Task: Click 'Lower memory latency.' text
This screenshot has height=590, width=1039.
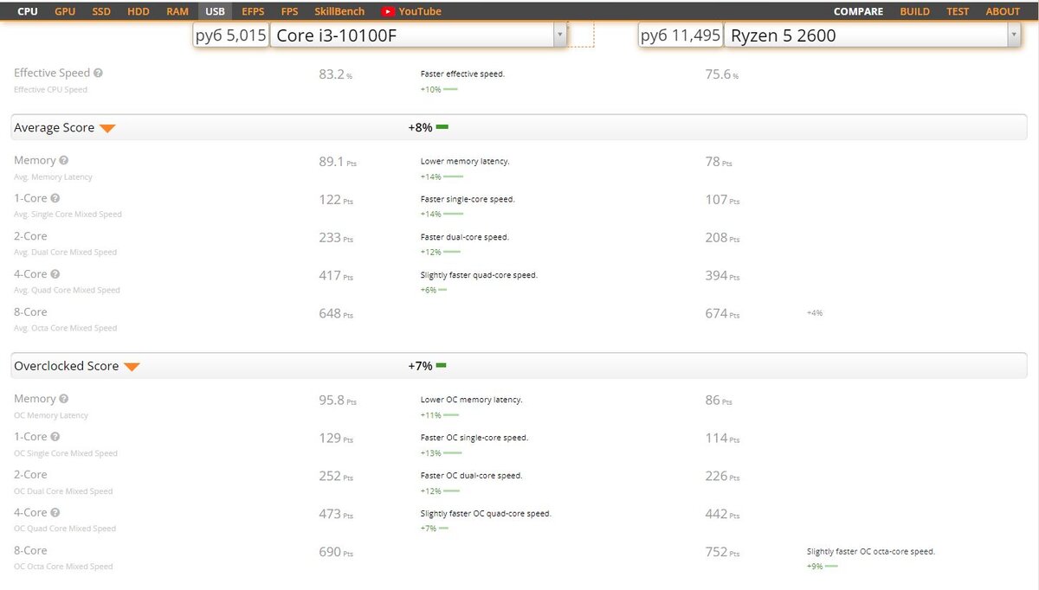Action: pos(465,161)
